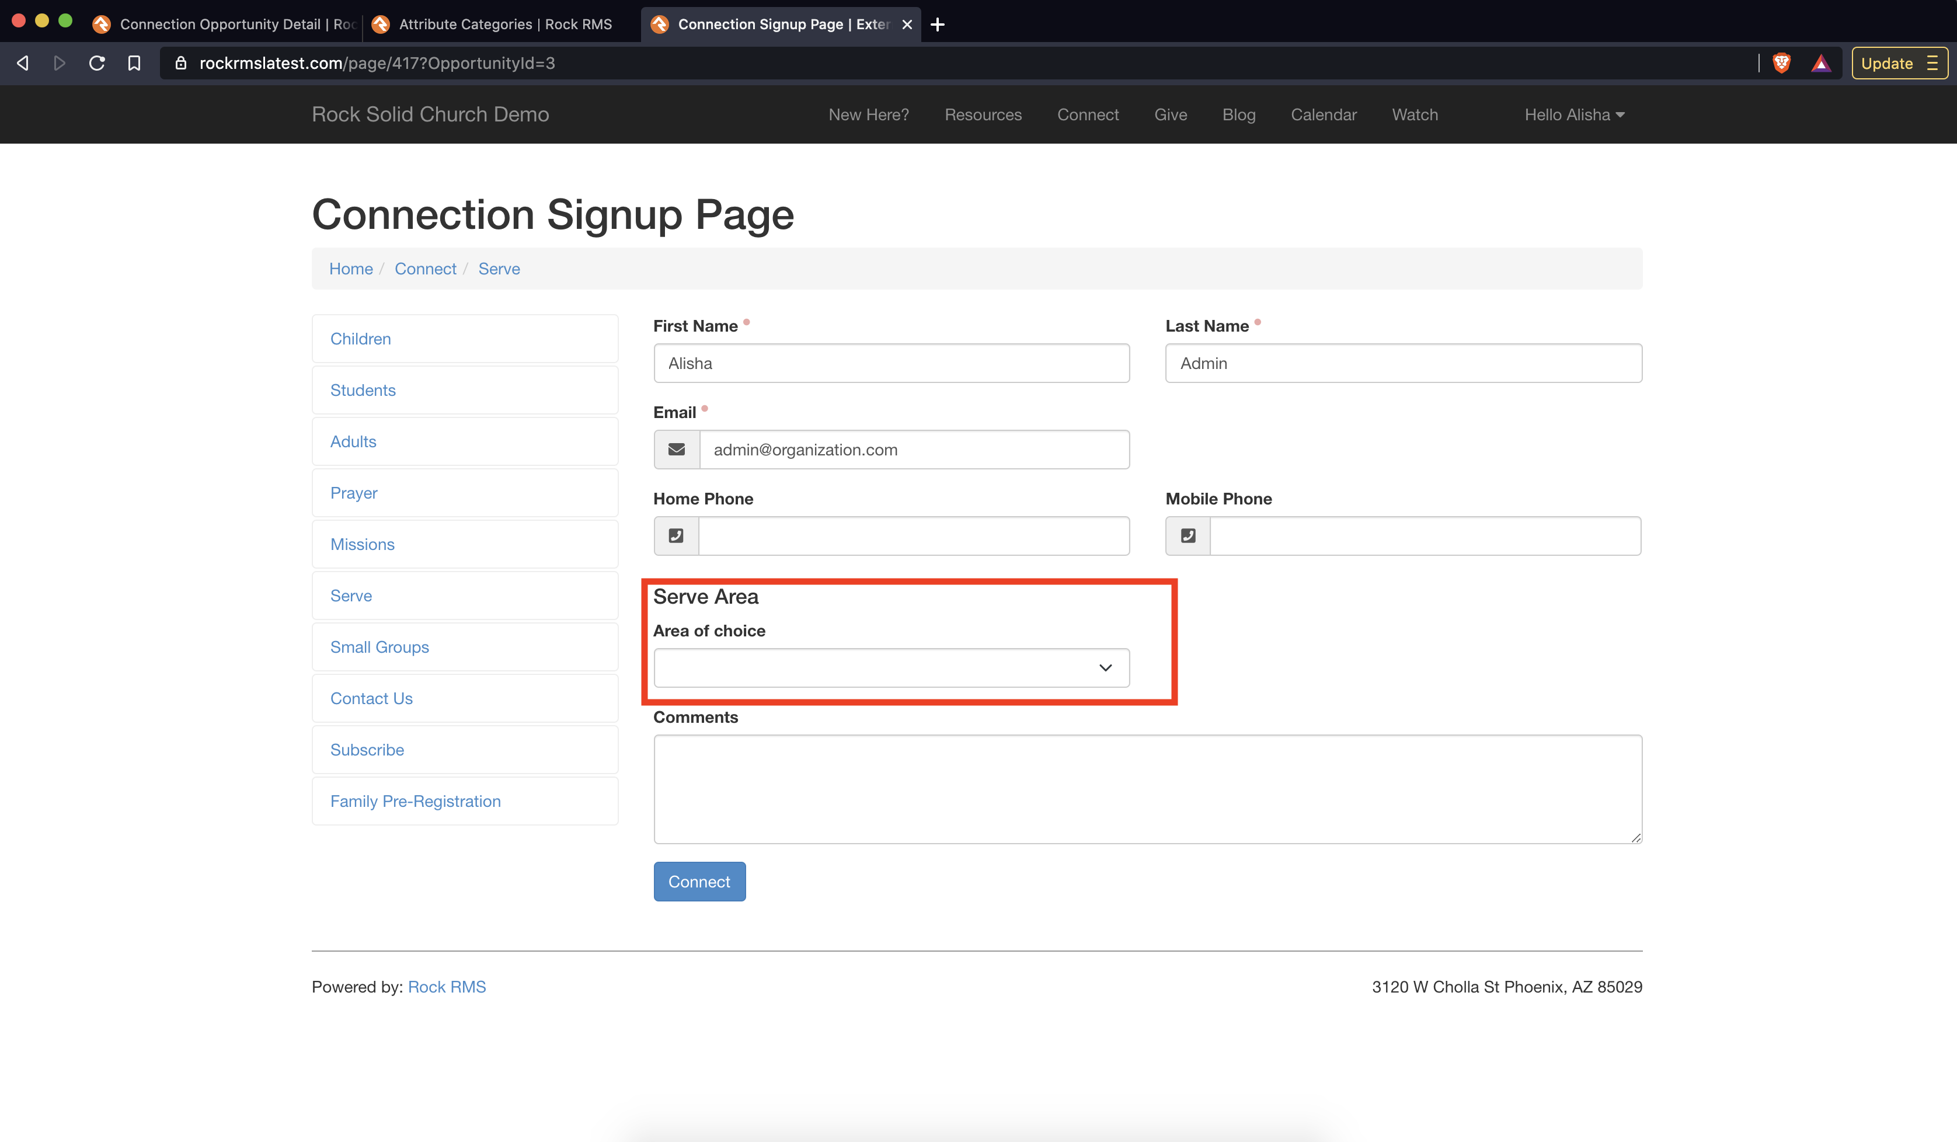
Task: Bookmark this page using the bookmark icon
Action: point(134,64)
